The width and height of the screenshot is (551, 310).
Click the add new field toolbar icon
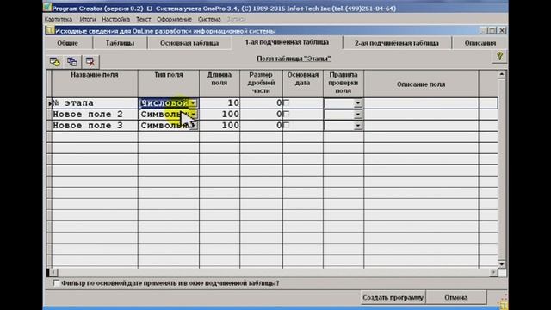[x=55, y=62]
